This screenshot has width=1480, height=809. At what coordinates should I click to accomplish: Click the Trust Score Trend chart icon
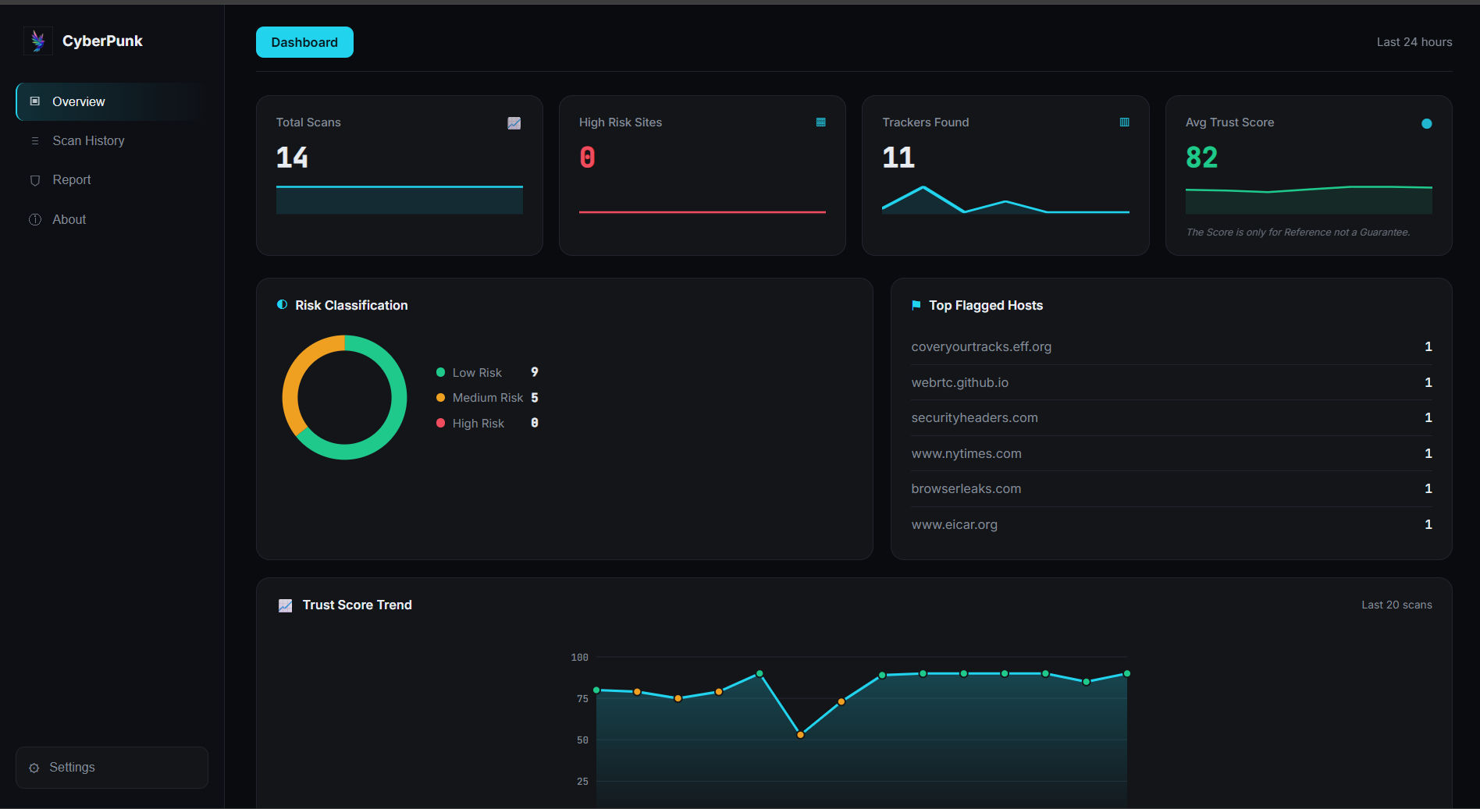point(286,605)
